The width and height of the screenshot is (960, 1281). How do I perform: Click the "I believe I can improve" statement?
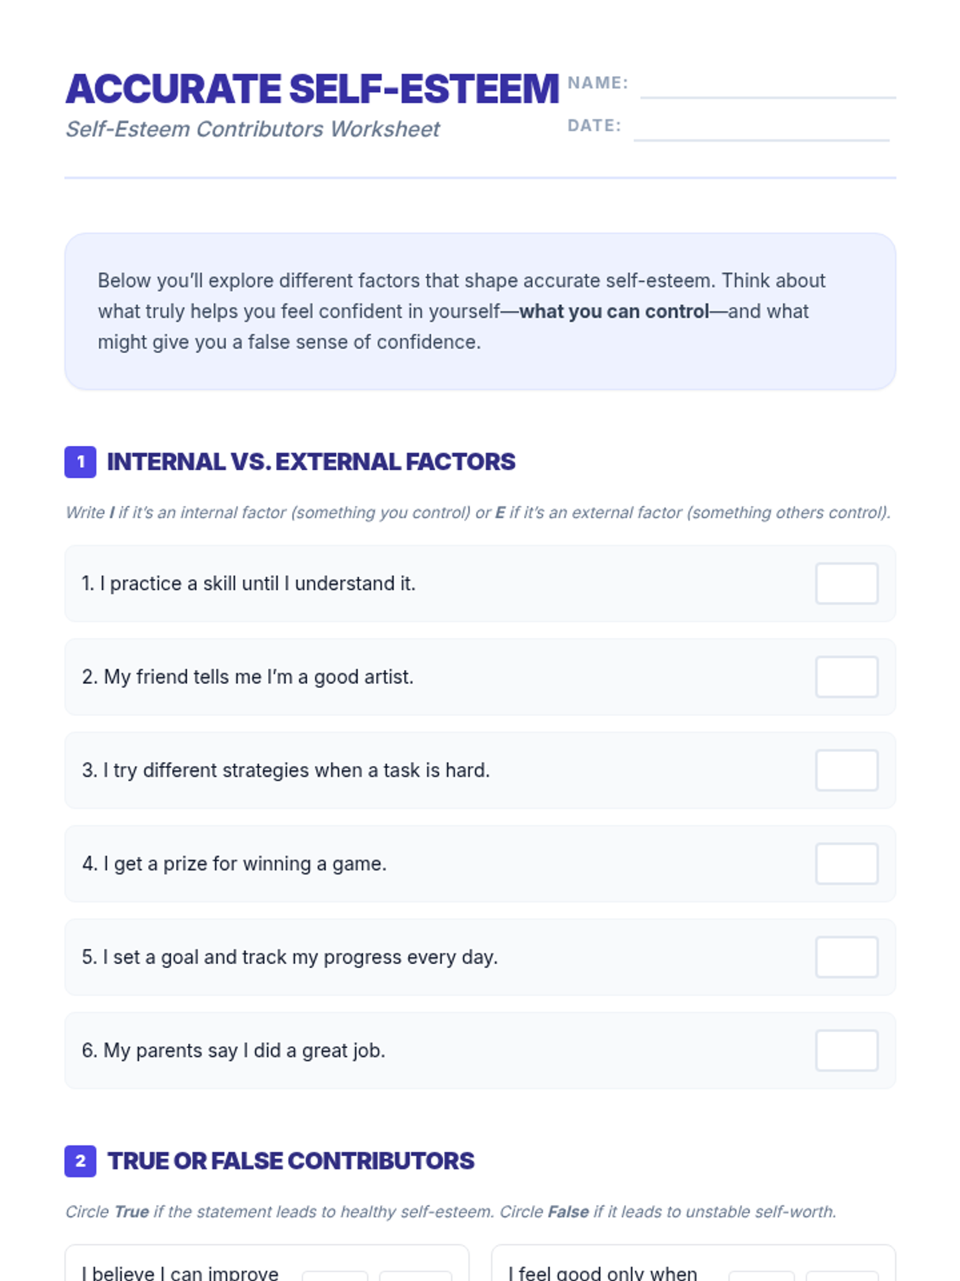pos(180,1272)
